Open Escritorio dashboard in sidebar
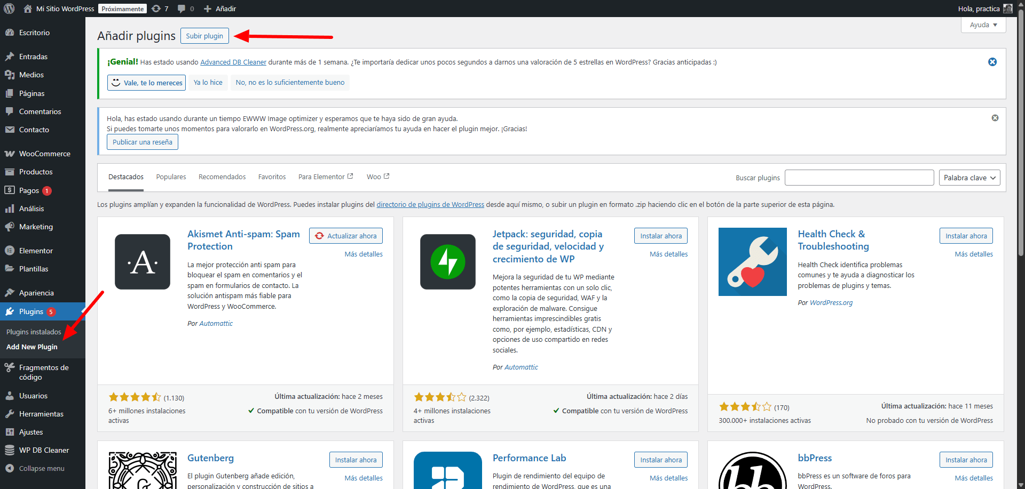Viewport: 1025px width, 489px height. (x=43, y=33)
